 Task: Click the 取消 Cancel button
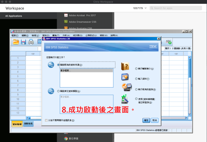tap(154, 120)
